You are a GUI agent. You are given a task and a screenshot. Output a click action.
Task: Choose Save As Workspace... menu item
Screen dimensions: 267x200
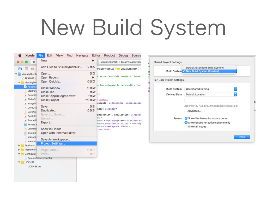coord(66,140)
